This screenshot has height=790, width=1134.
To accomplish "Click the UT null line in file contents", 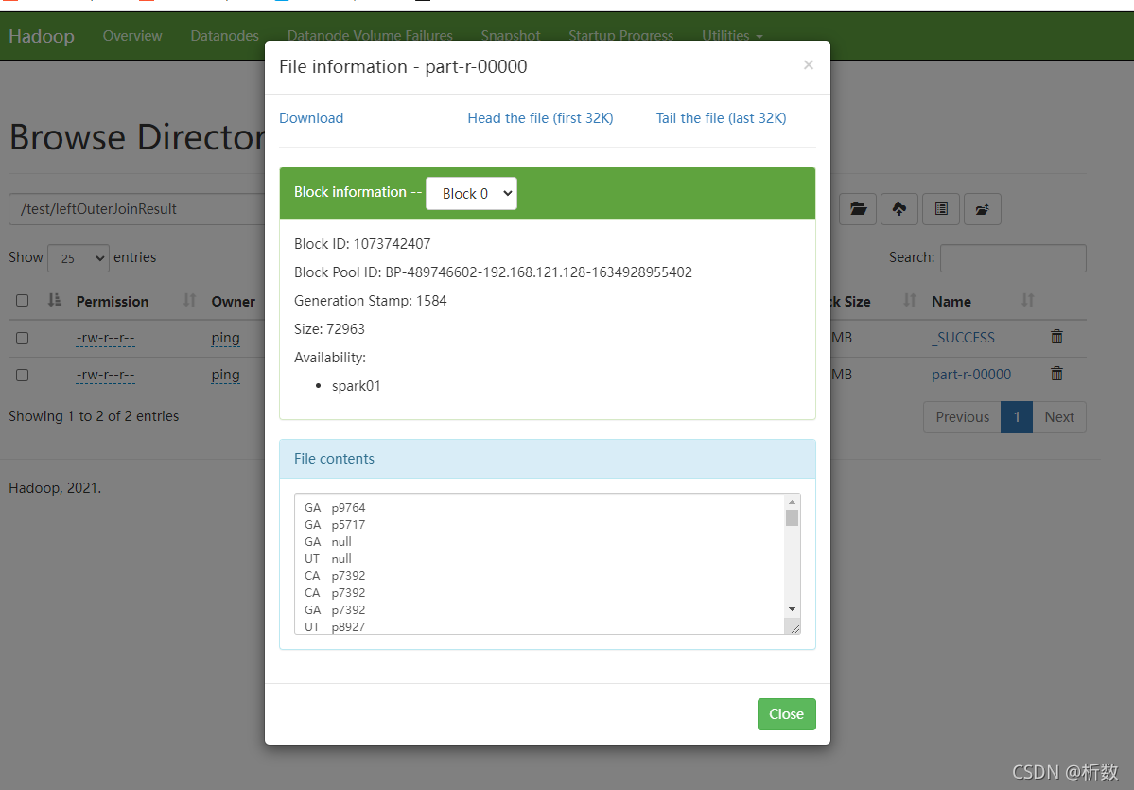I will click(327, 558).
